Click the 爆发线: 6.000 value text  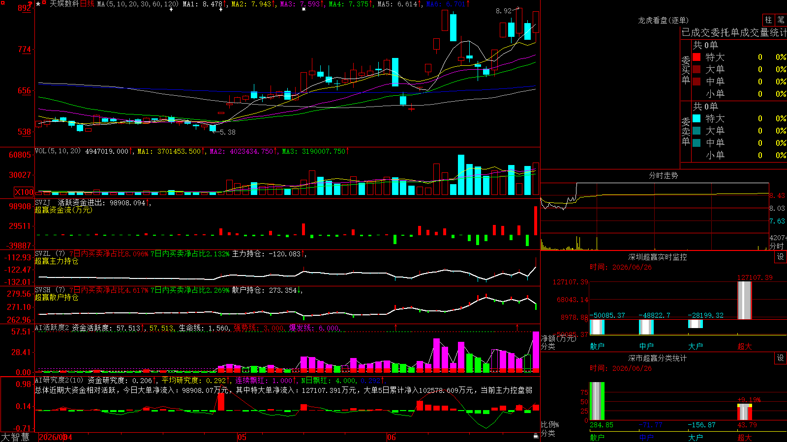tap(314, 328)
